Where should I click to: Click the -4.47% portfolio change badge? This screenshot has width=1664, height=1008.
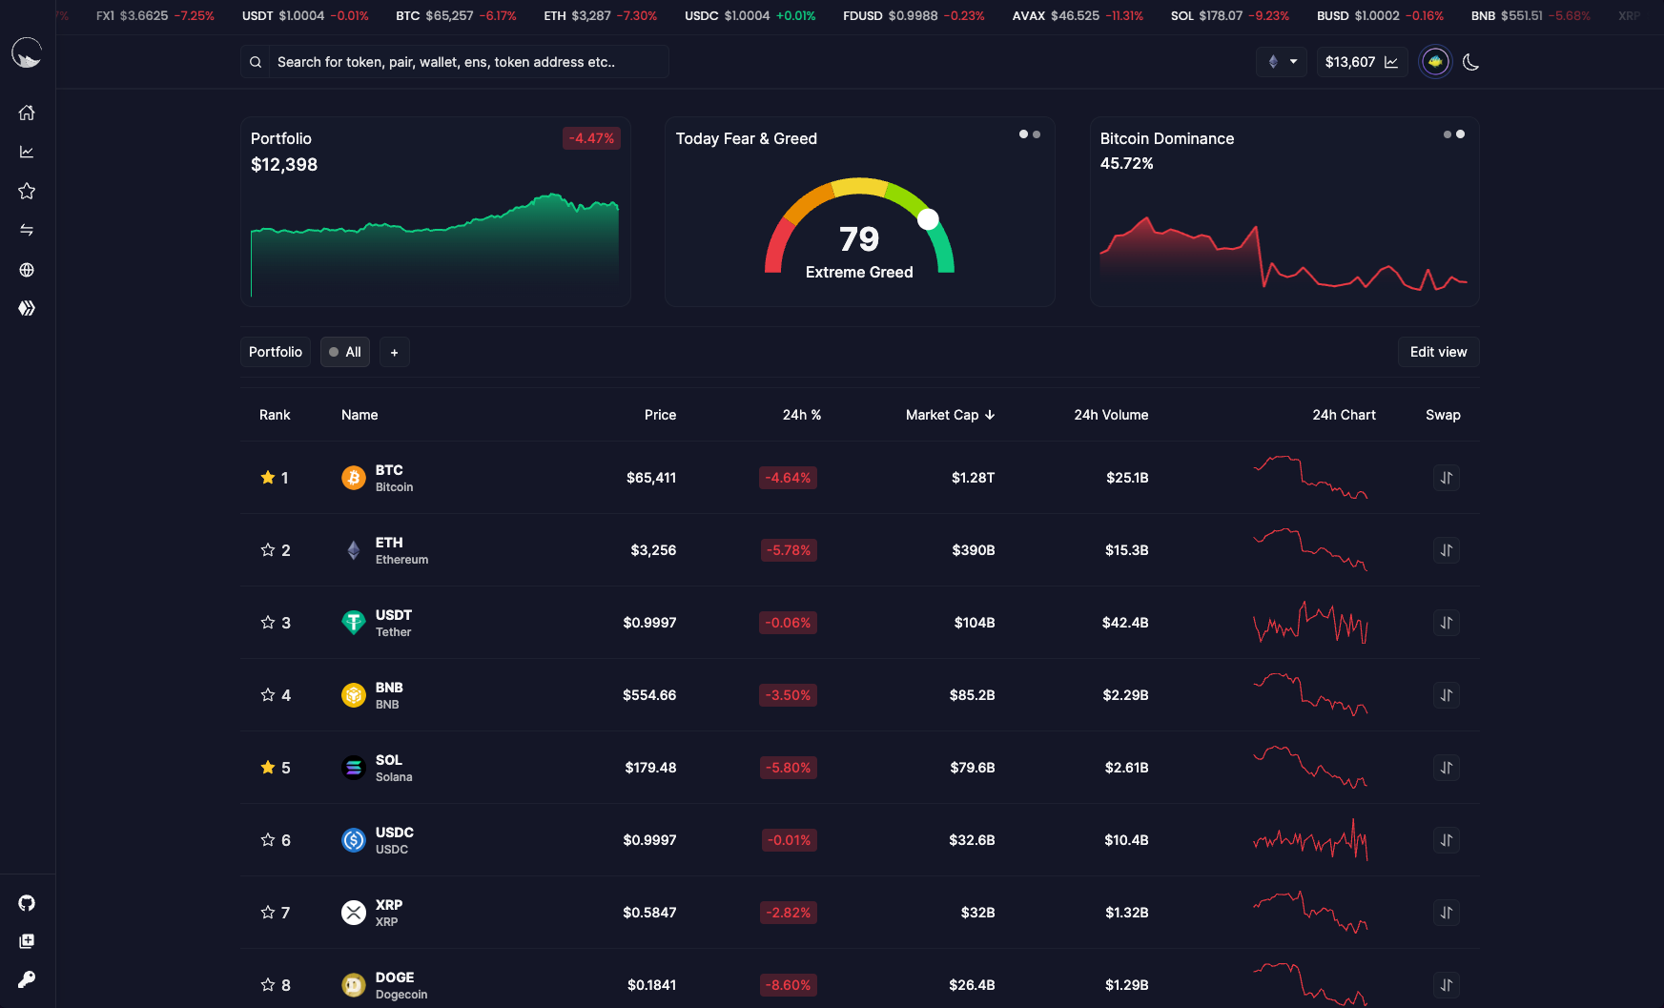click(591, 138)
